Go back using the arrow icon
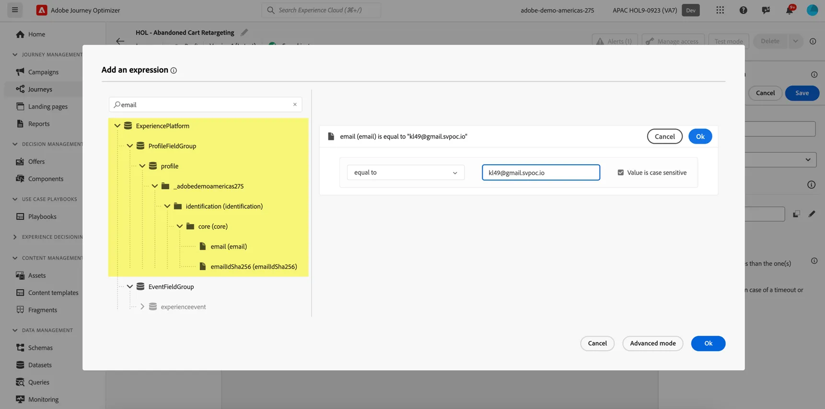Image resolution: width=825 pixels, height=409 pixels. pos(120,41)
